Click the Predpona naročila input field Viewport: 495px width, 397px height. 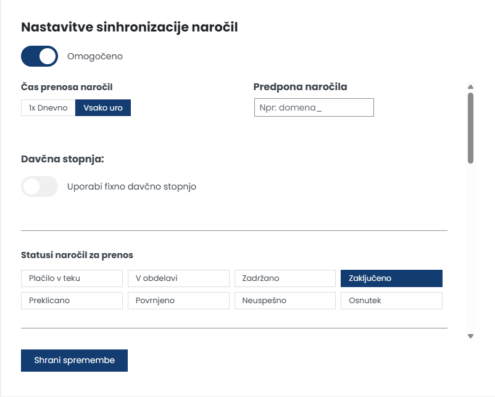click(x=314, y=107)
